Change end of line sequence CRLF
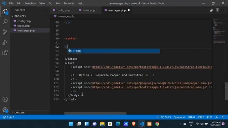 (x=201, y=117)
